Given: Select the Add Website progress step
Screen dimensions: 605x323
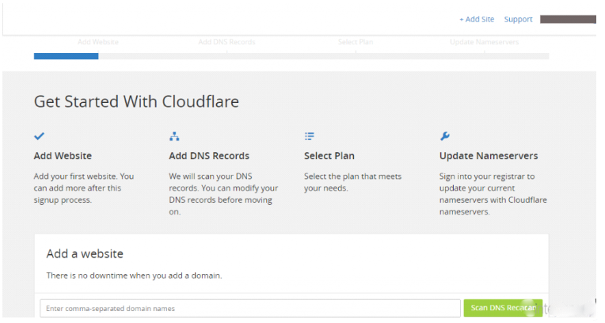Looking at the screenshot, I should point(98,42).
